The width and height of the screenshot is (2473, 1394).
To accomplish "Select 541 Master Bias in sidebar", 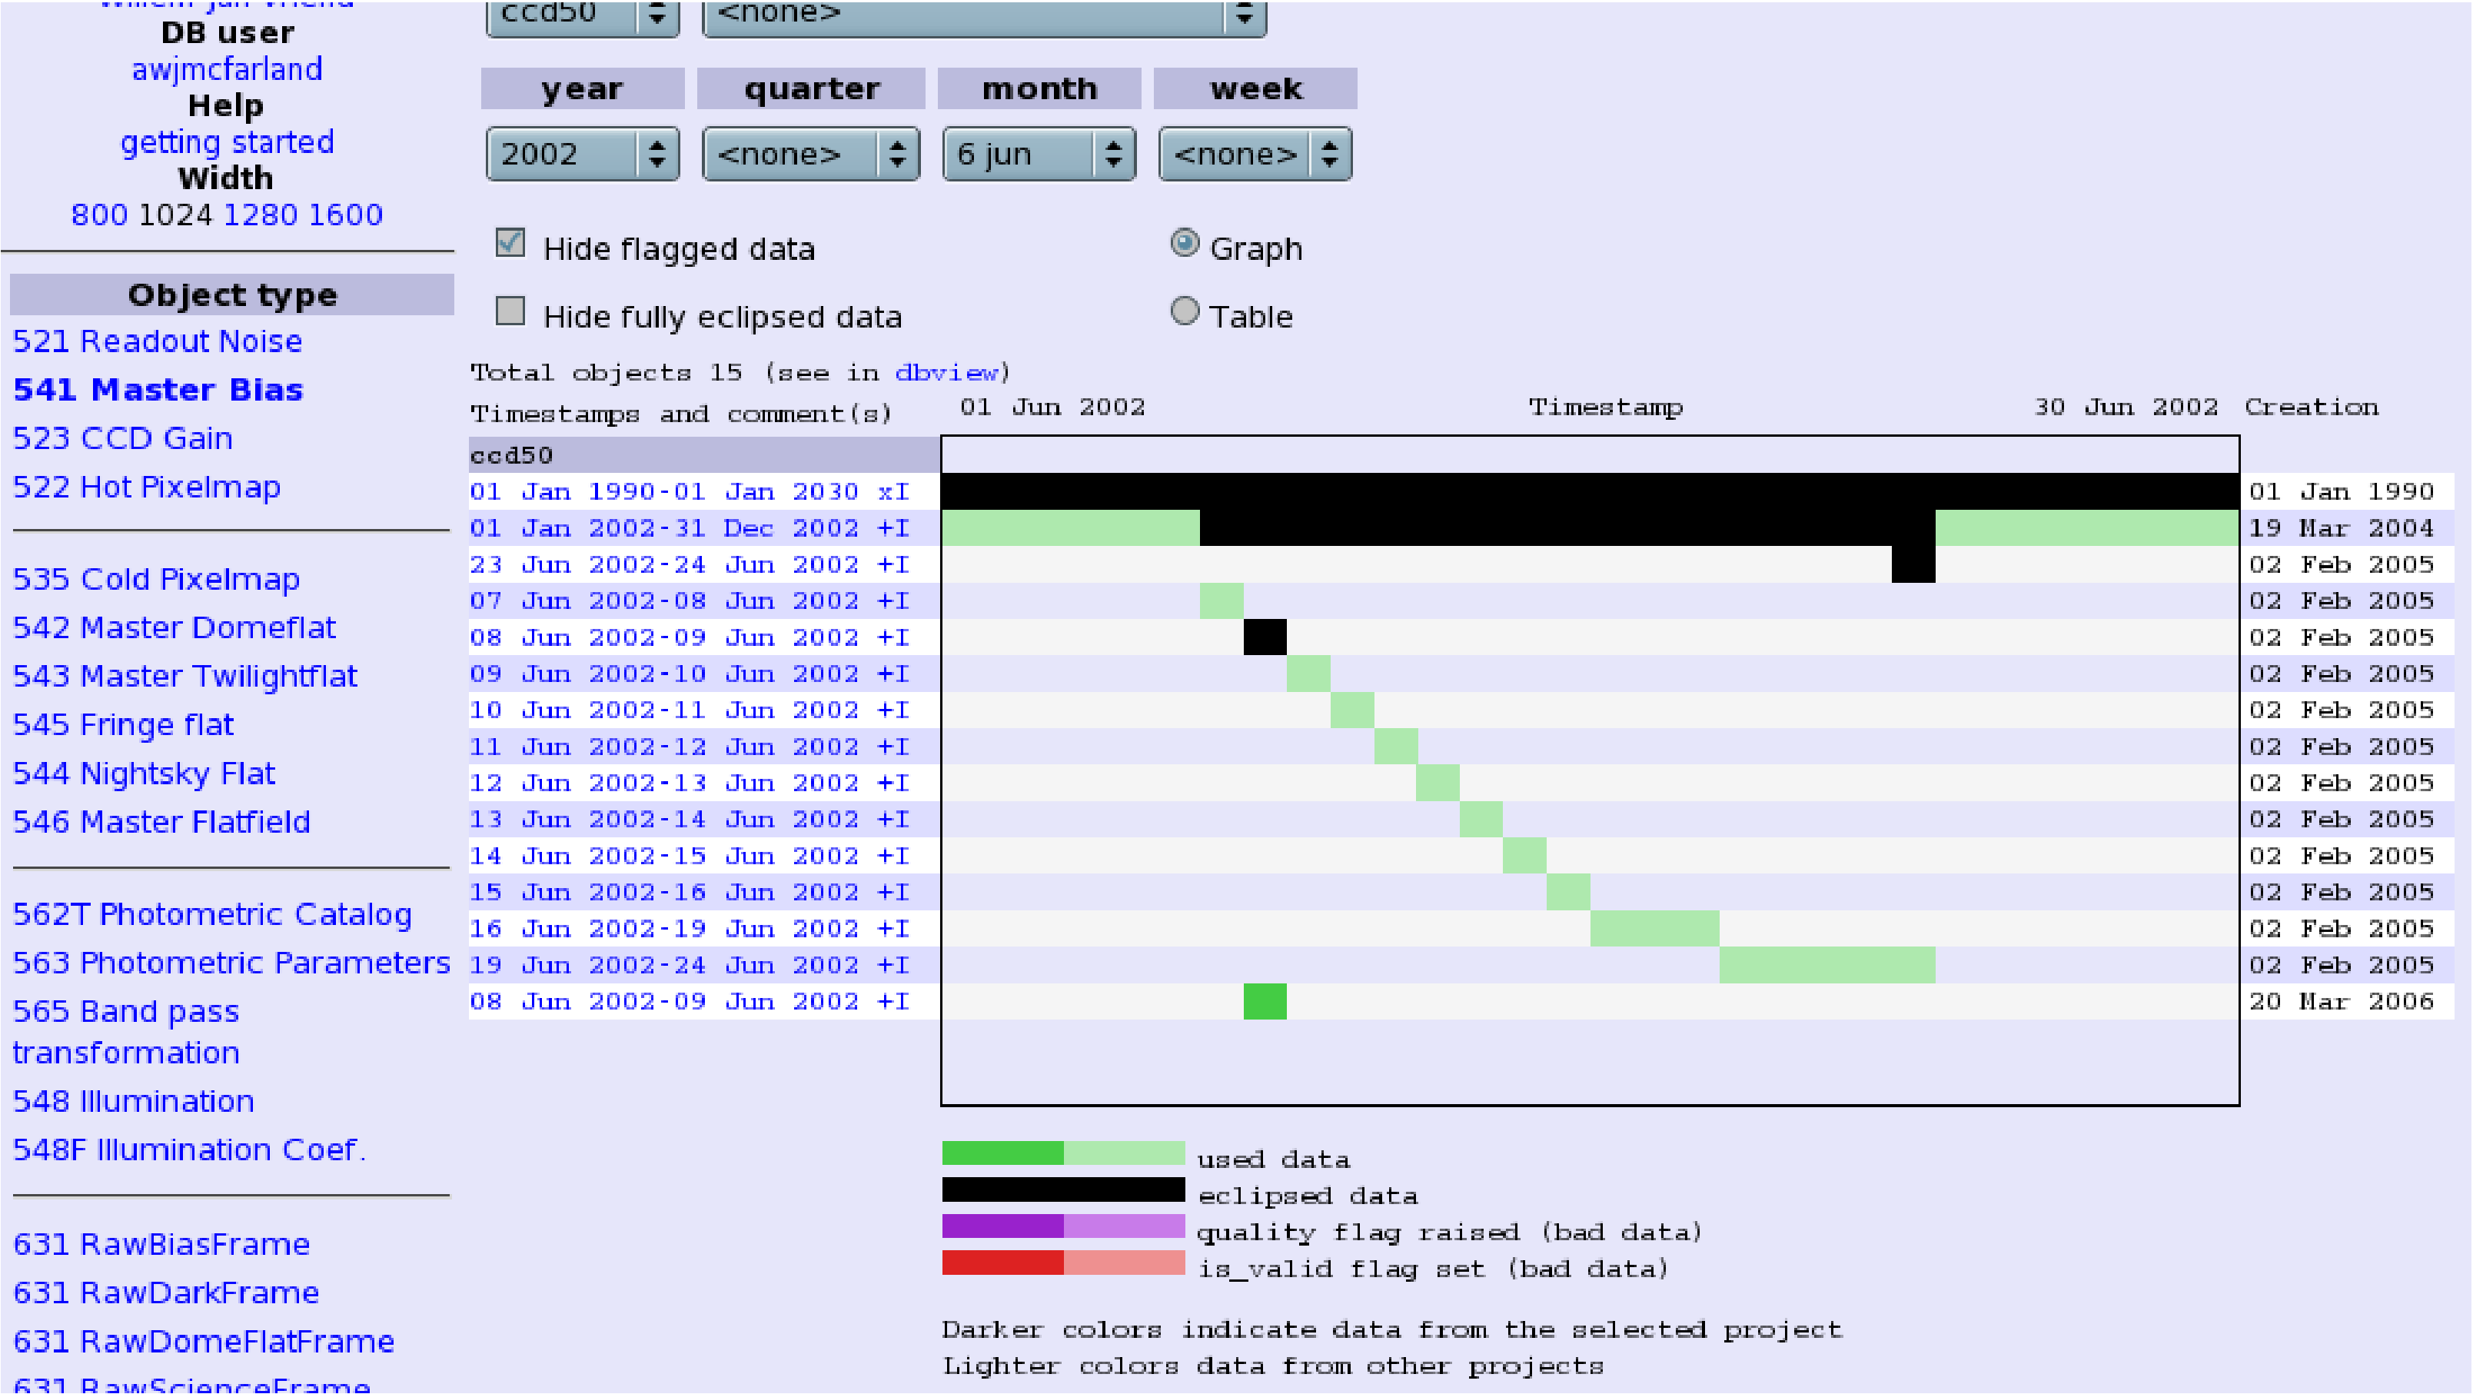I will click(x=158, y=390).
